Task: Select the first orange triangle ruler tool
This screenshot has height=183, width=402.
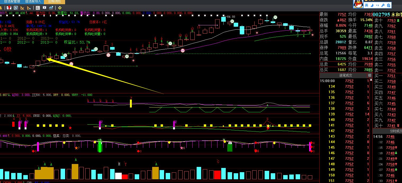Action: coord(22,8)
